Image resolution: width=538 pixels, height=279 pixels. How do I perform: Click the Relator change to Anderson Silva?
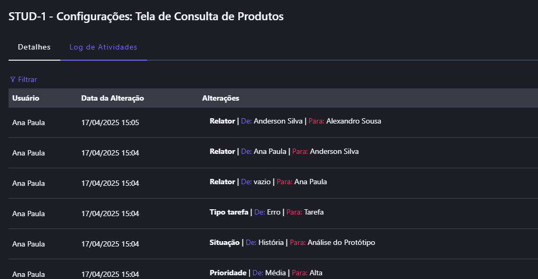pos(284,152)
